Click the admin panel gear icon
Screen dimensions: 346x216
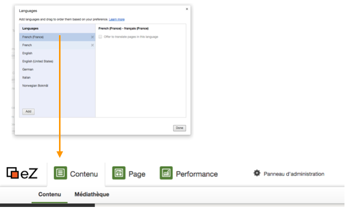tap(257, 173)
